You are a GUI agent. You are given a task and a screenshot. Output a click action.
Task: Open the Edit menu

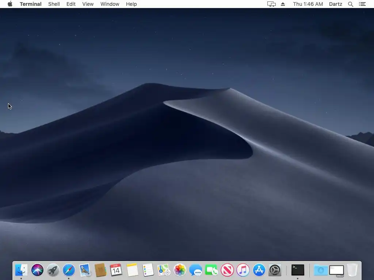(71, 4)
